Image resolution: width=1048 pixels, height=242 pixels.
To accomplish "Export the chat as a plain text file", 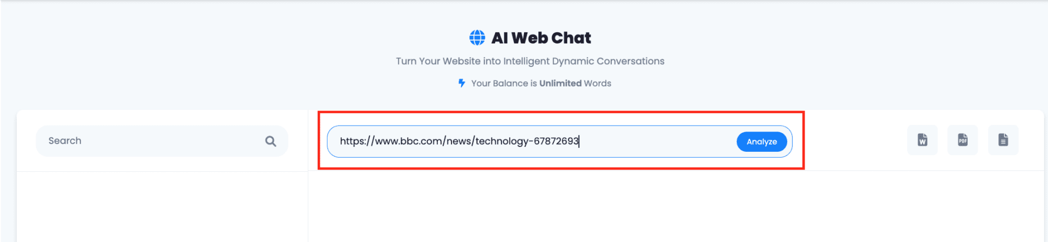I will (1003, 140).
